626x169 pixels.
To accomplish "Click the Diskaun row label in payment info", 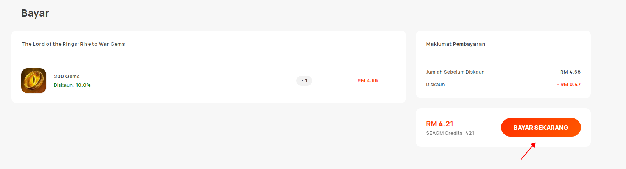I will (x=435, y=84).
